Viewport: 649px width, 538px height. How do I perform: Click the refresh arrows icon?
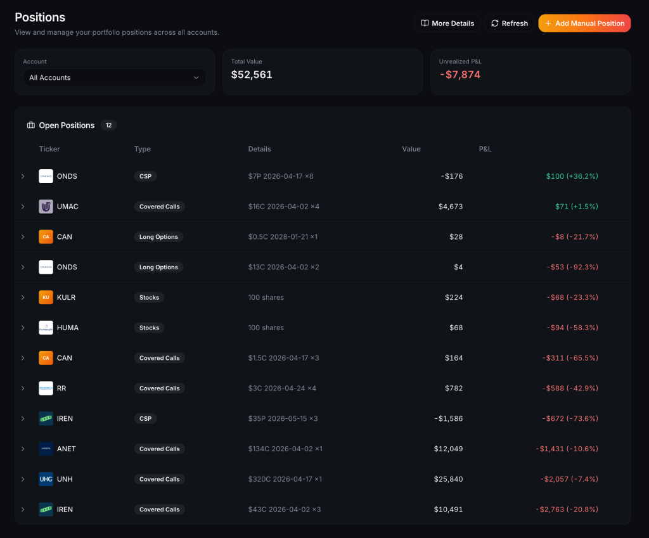click(494, 23)
